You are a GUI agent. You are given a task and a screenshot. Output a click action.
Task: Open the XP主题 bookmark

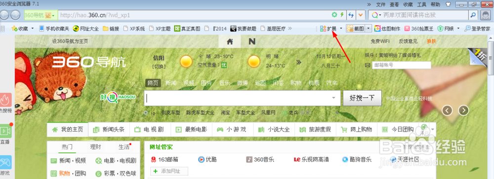pyautogui.click(x=160, y=29)
